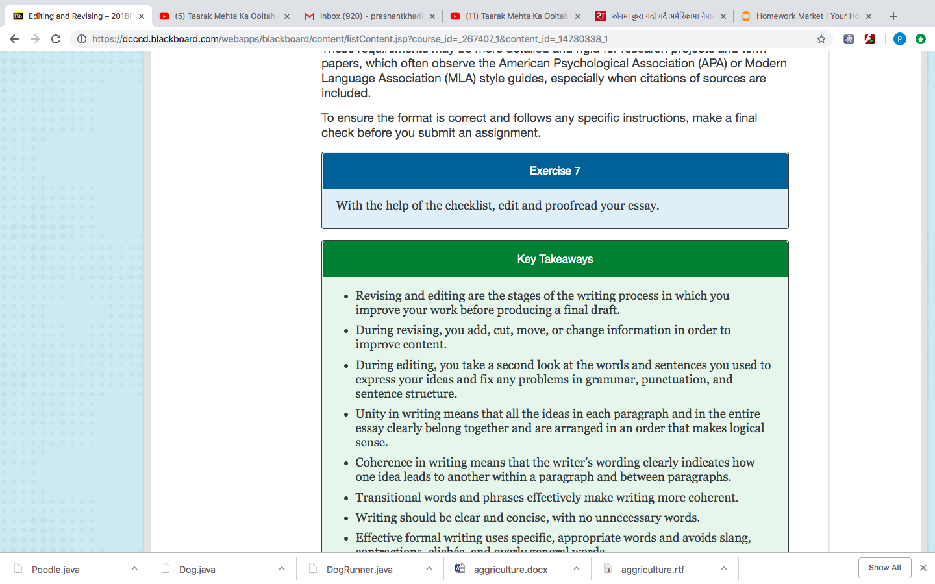Close the (11) Taarak Mehta tab

point(578,16)
